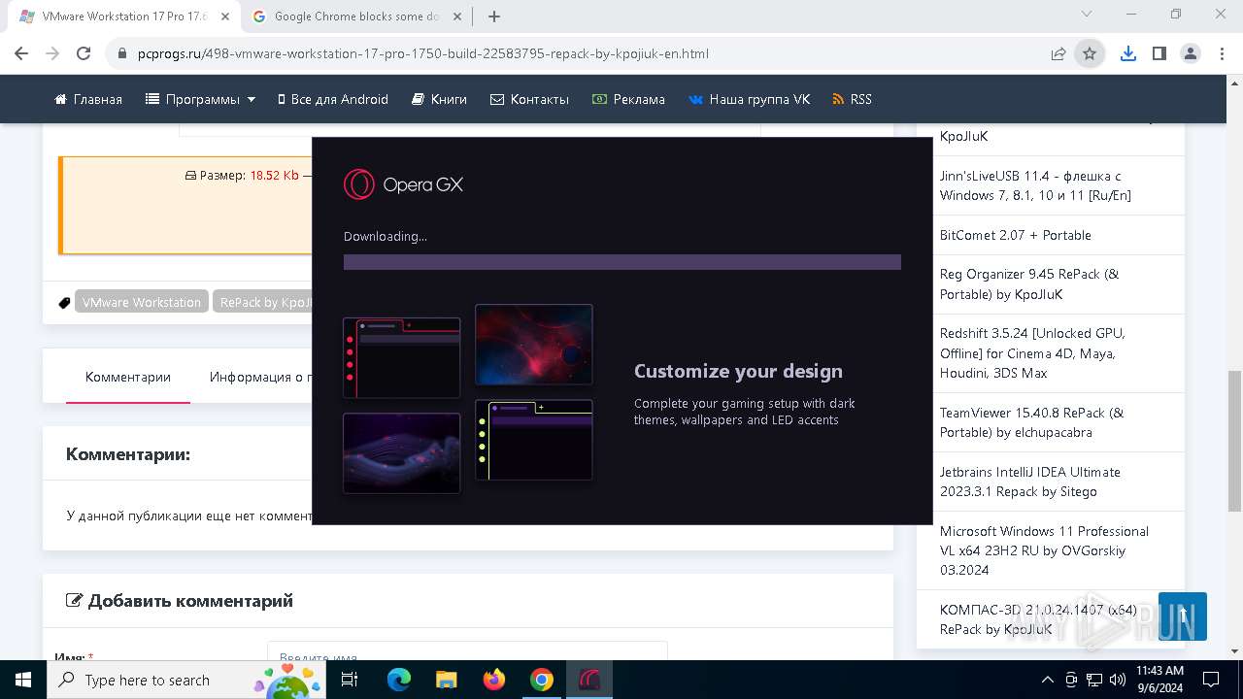Open the Windows Start menu
The height and width of the screenshot is (699, 1243).
point(23,680)
